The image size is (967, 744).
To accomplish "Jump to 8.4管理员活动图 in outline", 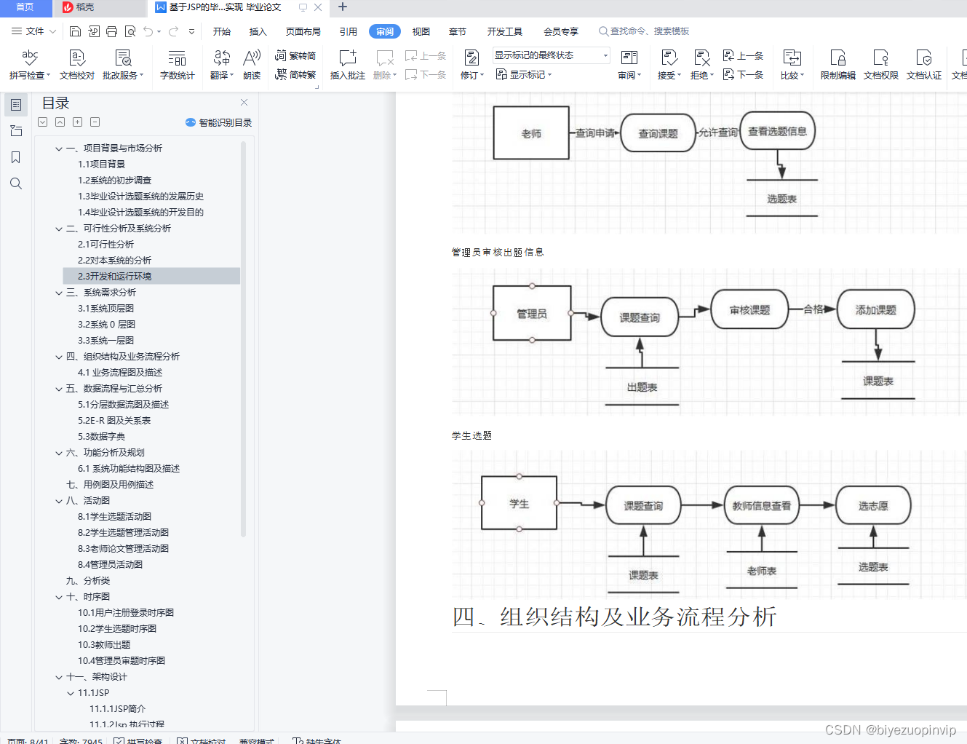I will point(110,565).
